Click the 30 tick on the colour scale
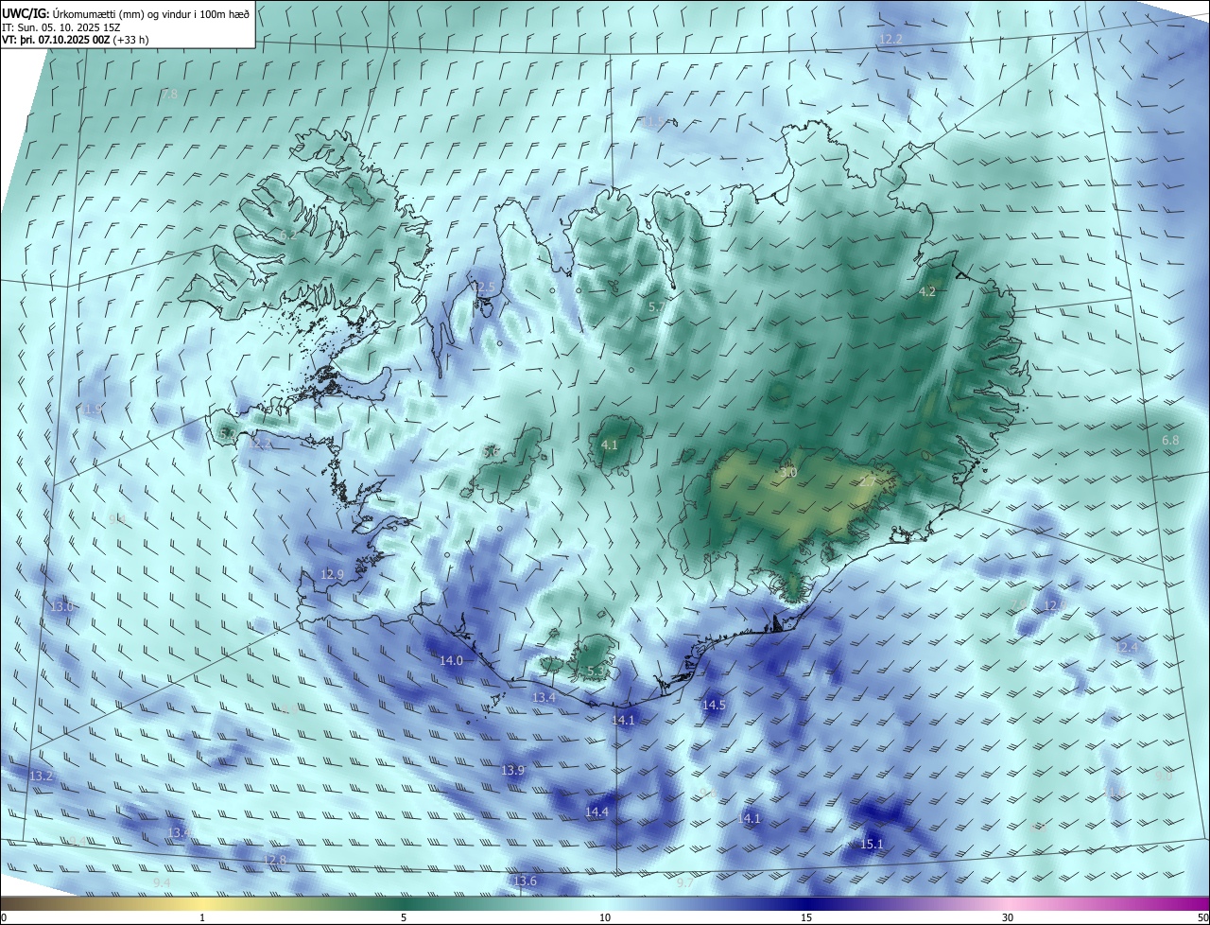 [1008, 917]
